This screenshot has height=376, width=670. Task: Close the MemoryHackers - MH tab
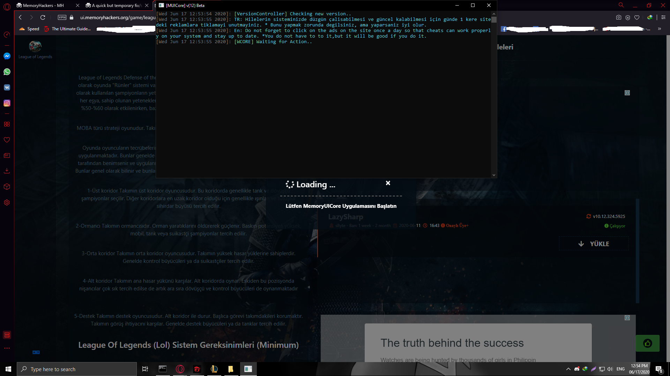[x=77, y=6]
